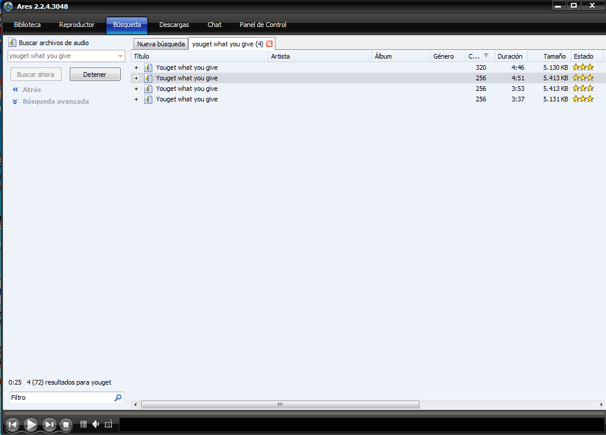Sort results by Artista column
The width and height of the screenshot is (606, 435).
[x=320, y=56]
